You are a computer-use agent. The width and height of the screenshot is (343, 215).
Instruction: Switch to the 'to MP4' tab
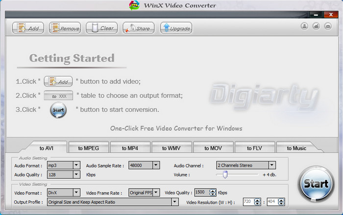(x=129, y=148)
